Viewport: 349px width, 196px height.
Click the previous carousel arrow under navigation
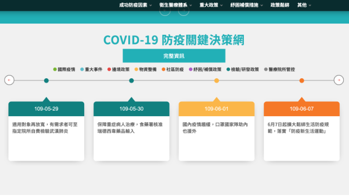tap(165, 10)
